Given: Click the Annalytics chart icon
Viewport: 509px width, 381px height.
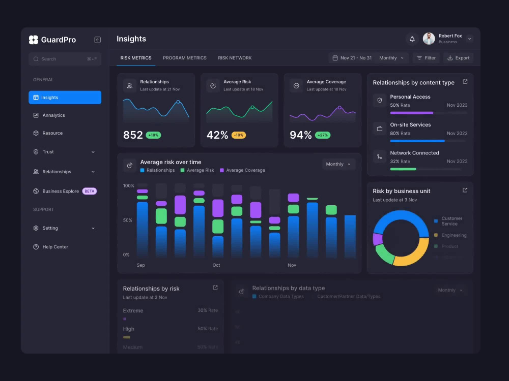Looking at the screenshot, I should (x=36, y=115).
